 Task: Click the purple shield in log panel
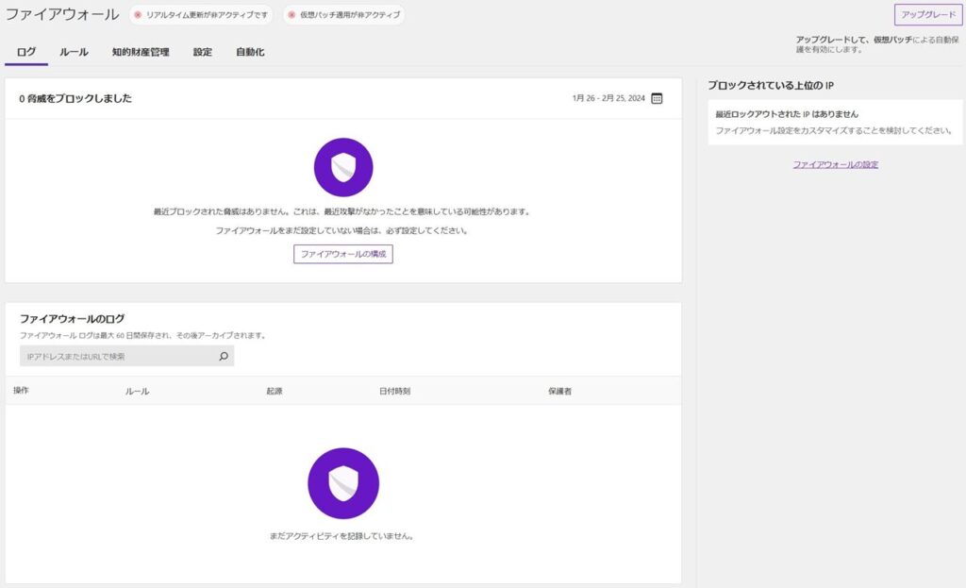pyautogui.click(x=342, y=483)
